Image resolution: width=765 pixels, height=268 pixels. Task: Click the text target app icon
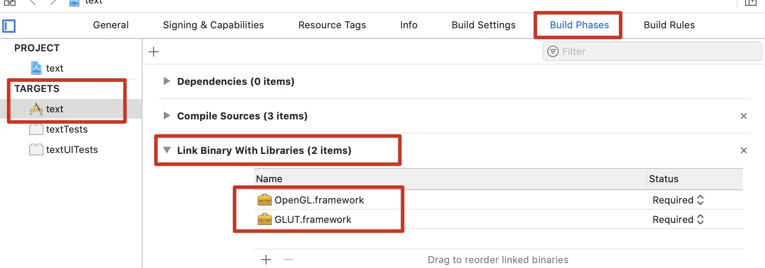(x=36, y=109)
